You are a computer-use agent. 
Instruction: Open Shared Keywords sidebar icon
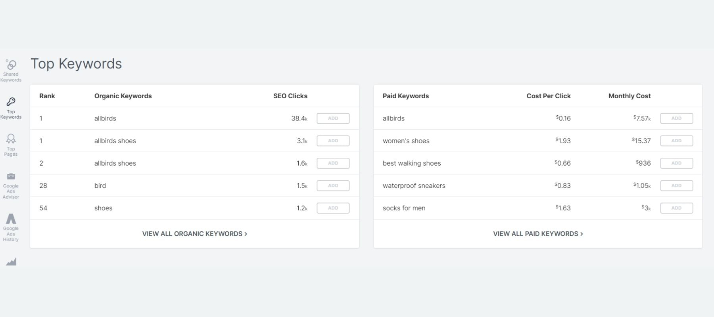pyautogui.click(x=11, y=65)
